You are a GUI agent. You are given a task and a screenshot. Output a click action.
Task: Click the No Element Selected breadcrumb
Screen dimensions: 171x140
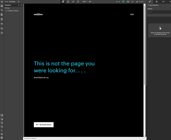click(30, 138)
